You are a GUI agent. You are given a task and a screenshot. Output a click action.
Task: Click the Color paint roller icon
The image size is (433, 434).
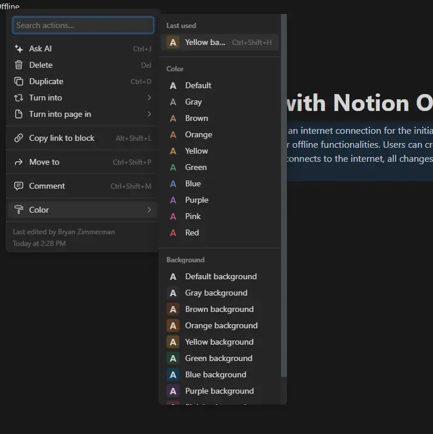19,210
